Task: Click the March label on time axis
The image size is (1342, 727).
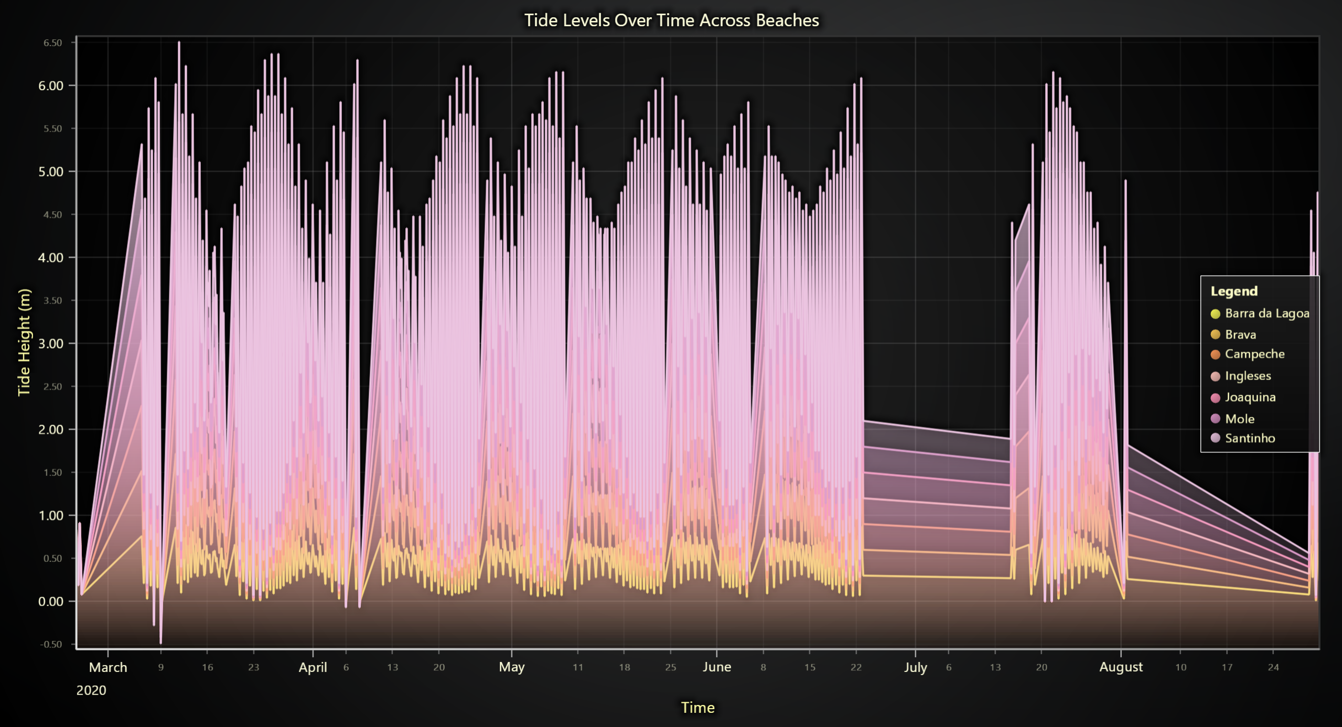Action: 108,667
